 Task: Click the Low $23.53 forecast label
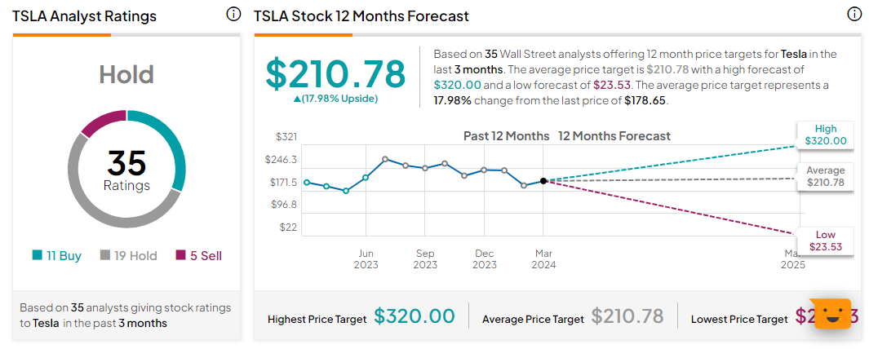[826, 241]
